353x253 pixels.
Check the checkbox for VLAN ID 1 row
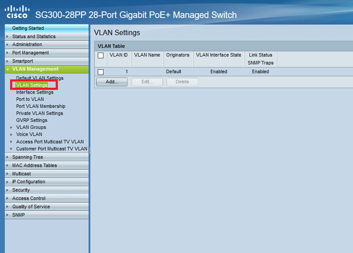click(x=100, y=72)
